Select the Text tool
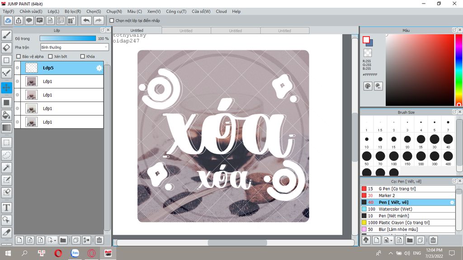 tap(6, 208)
